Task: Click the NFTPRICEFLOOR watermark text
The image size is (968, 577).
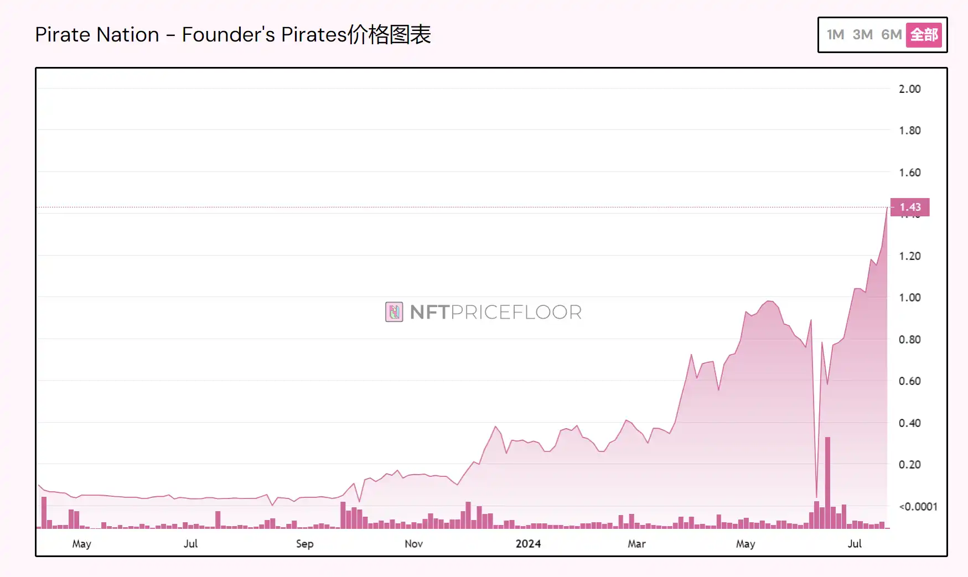Action: [495, 313]
